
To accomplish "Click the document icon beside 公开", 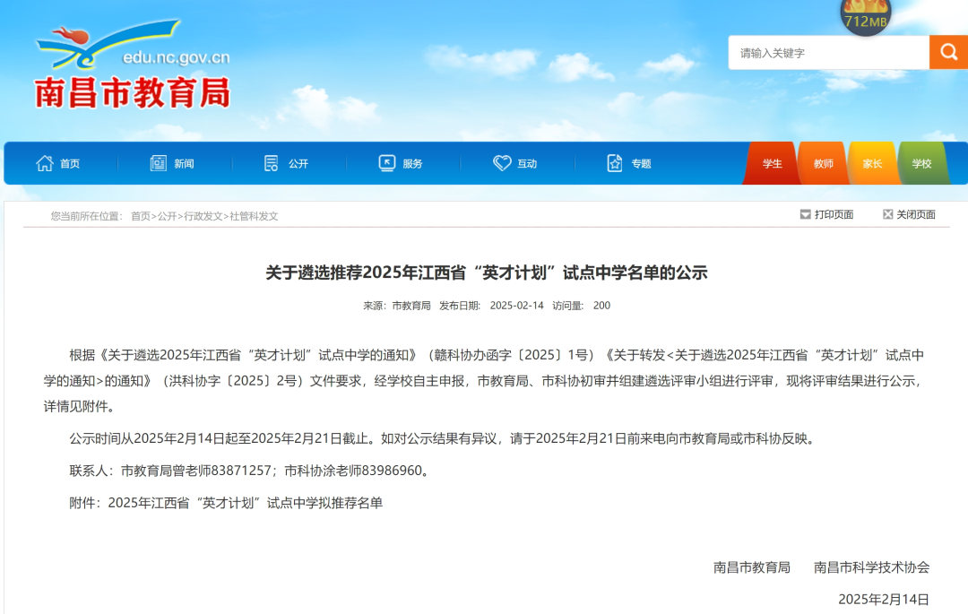I will 272,163.
